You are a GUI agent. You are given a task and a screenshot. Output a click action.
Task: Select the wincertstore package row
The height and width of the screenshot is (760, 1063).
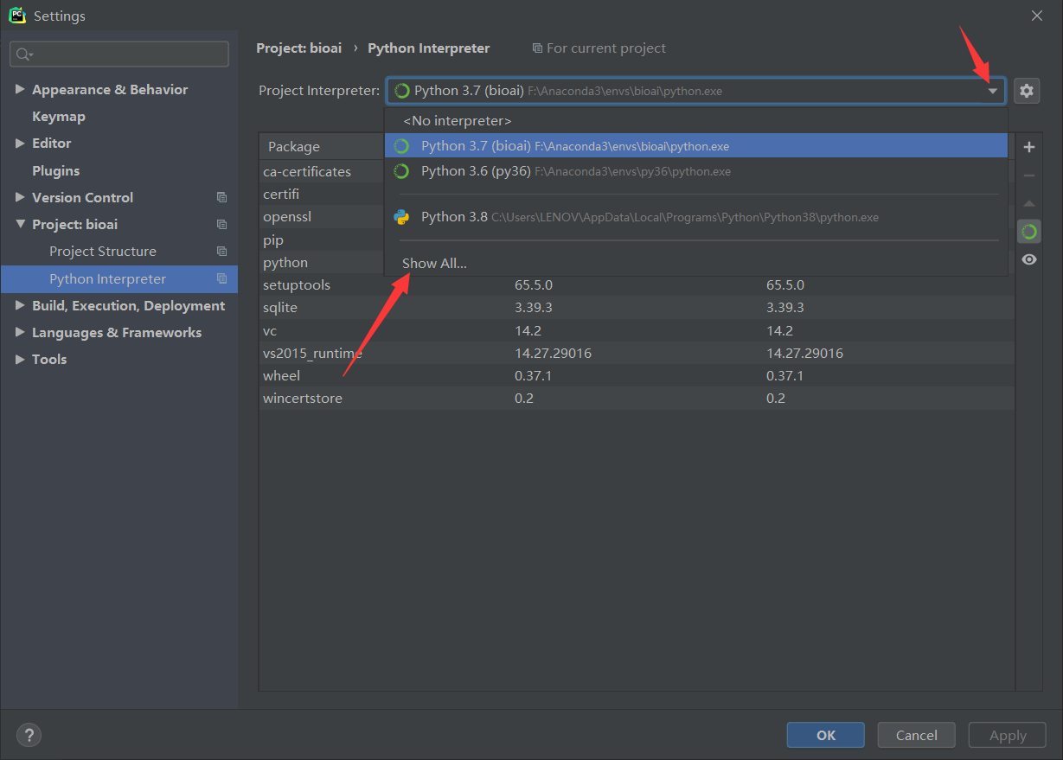637,398
